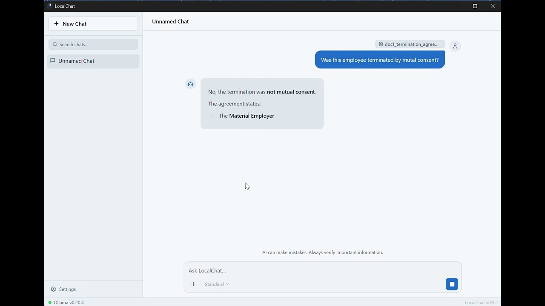Image resolution: width=545 pixels, height=306 pixels.
Task: Open the Unnamed Chat sidebar entry
Action: pos(93,61)
